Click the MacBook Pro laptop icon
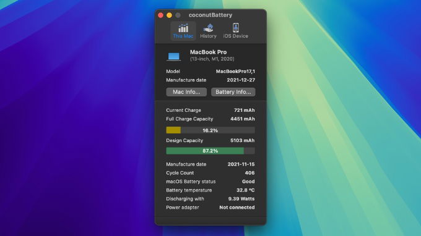 tap(174, 56)
